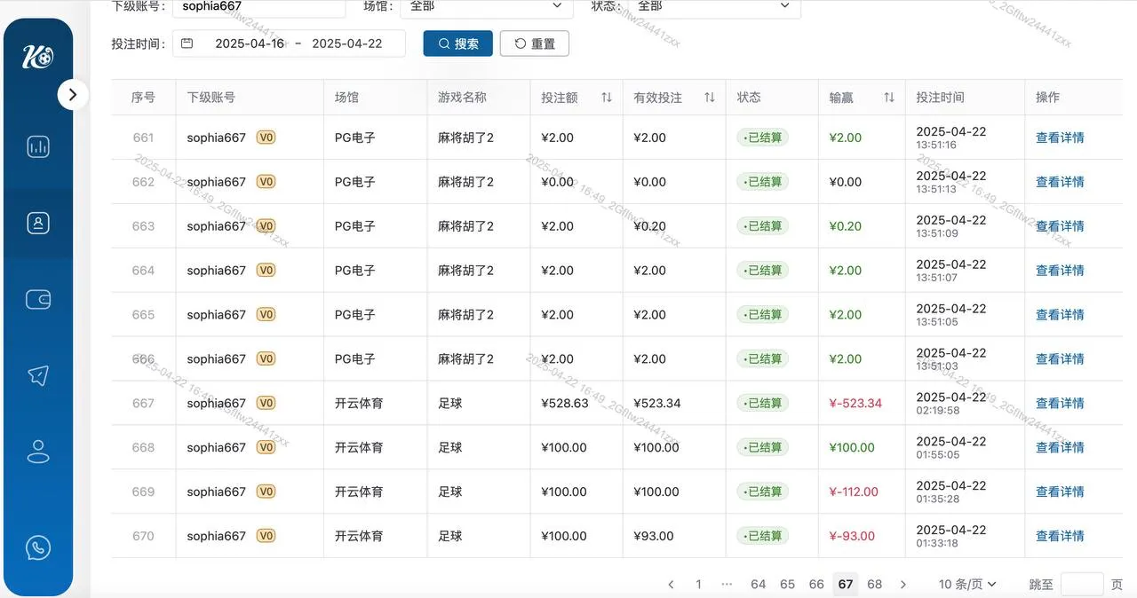This screenshot has height=598, width=1137.
Task: Open the personal account icon in sidebar
Action: (x=37, y=451)
